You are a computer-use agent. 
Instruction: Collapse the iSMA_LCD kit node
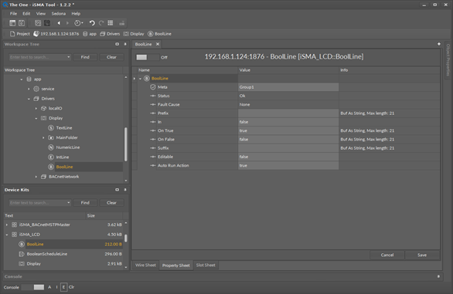[7, 235]
